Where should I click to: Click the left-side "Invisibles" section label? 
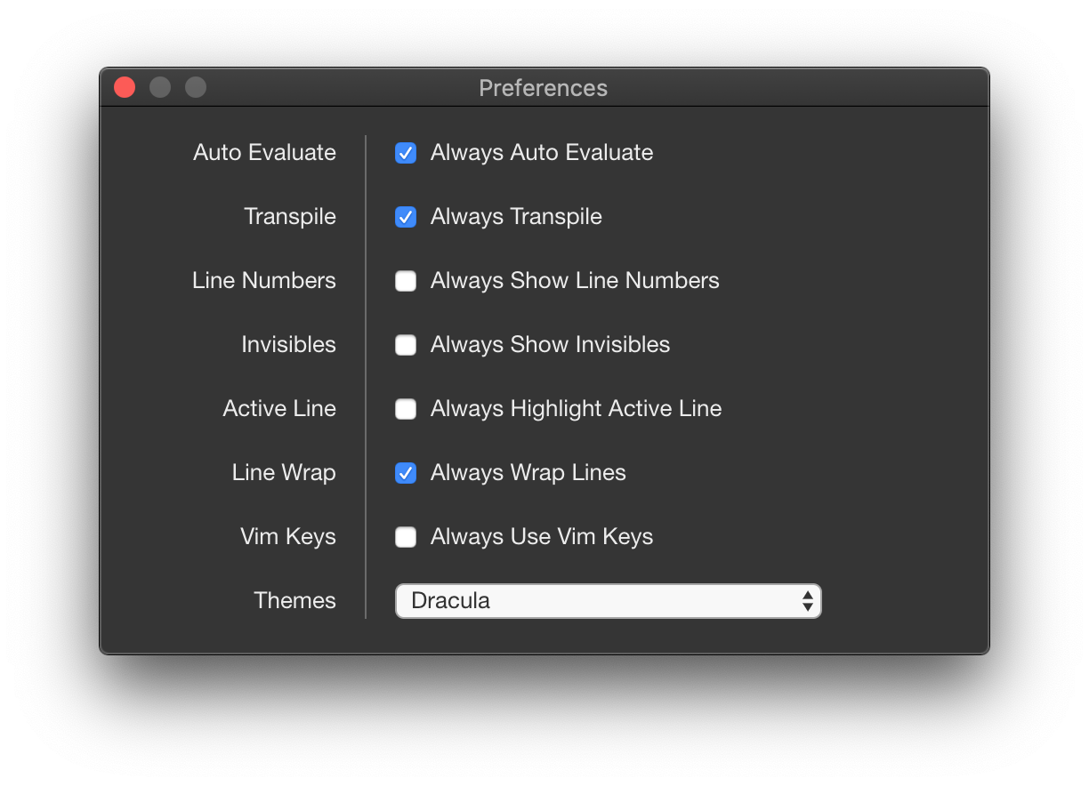288,345
